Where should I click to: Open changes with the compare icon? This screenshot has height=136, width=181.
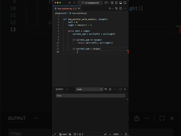click(116, 8)
